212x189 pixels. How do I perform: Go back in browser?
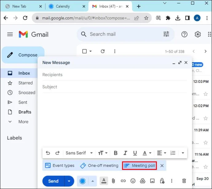click(x=6, y=18)
